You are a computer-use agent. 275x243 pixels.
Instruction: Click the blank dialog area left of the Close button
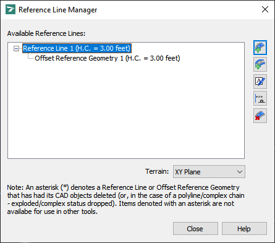(x=88, y=229)
